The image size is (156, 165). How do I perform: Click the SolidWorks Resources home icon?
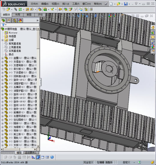(153, 28)
